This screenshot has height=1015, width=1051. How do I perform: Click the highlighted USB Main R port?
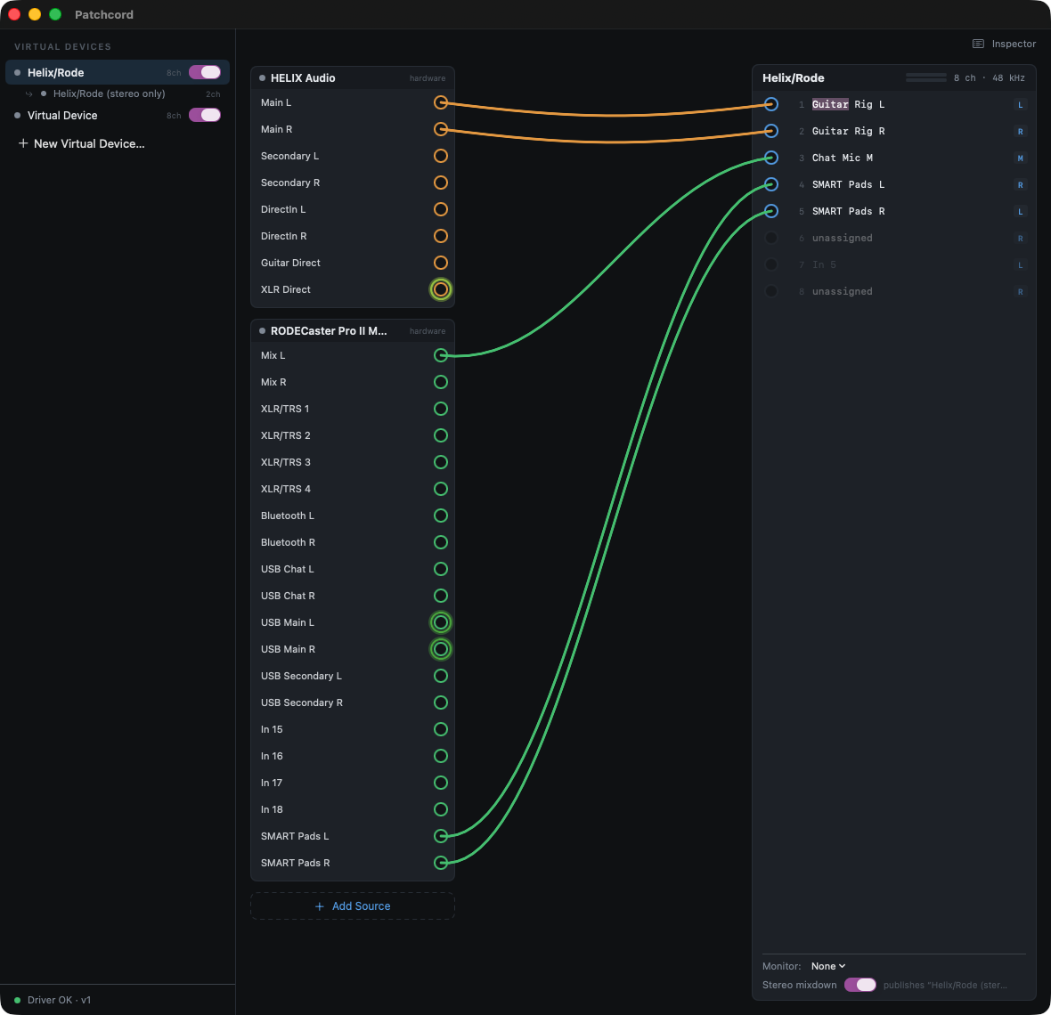click(x=440, y=649)
